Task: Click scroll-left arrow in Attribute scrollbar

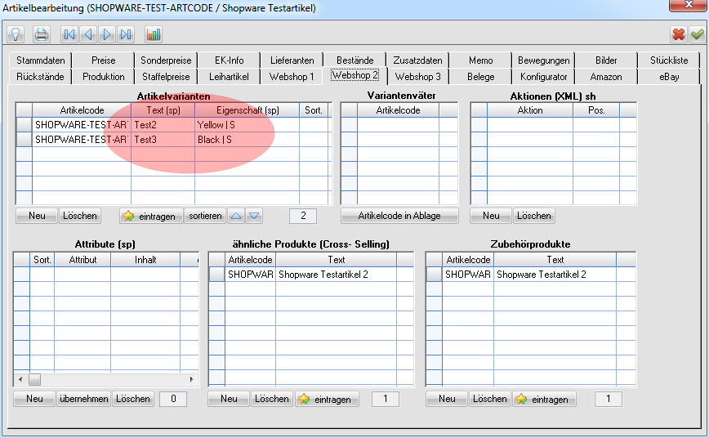Action: (20, 379)
